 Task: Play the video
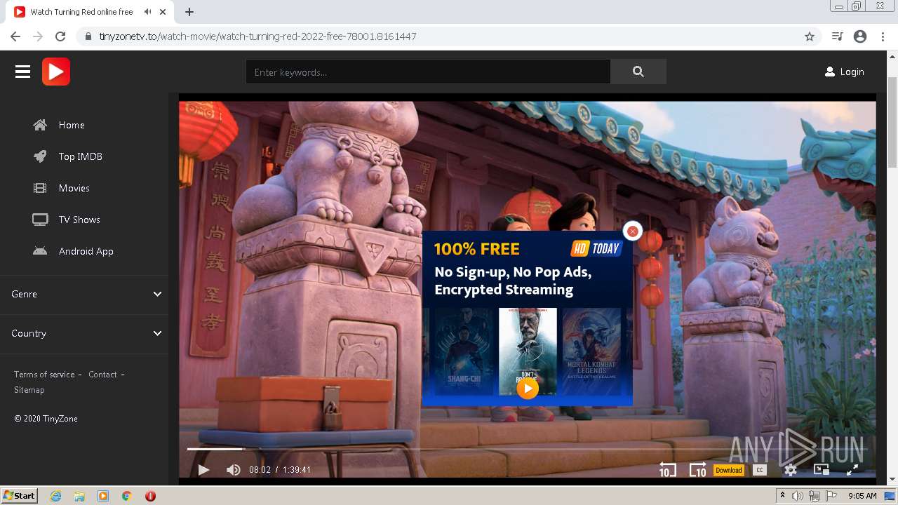(203, 470)
